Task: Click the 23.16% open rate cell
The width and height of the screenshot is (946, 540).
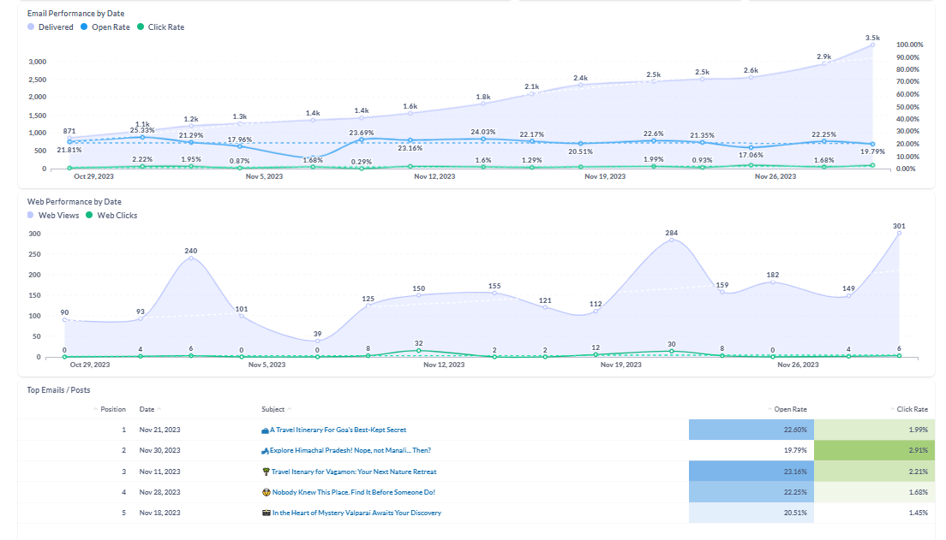Action: [751, 472]
